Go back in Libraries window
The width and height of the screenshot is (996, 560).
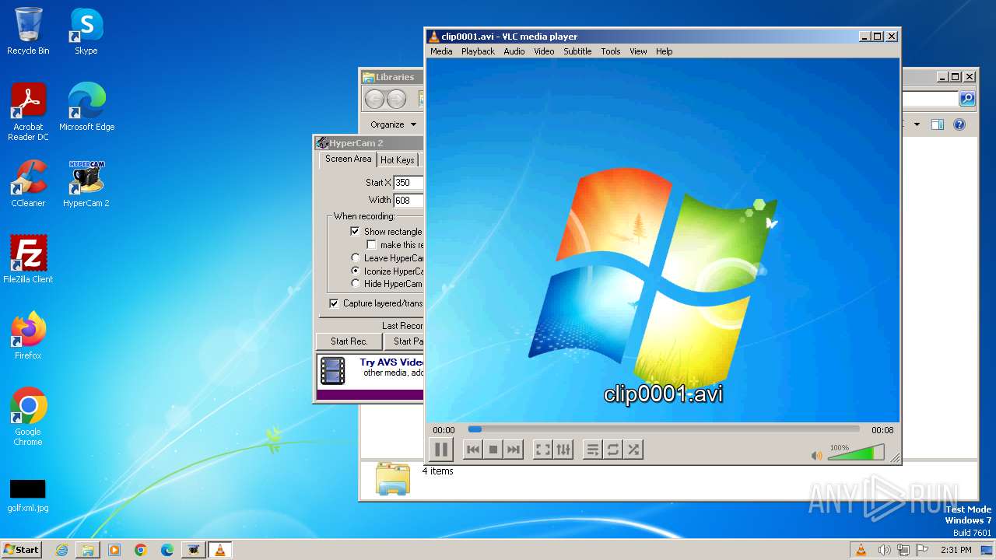point(374,99)
